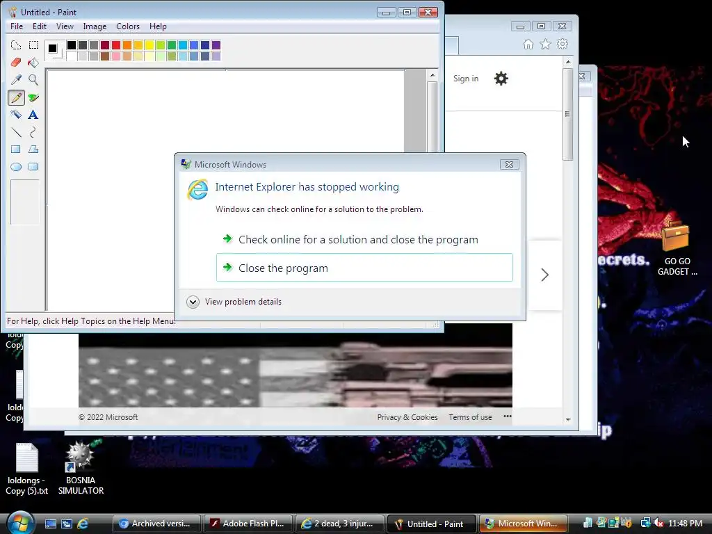The image size is (712, 534).
Task: Pick the black color swatch in palette
Action: (72, 45)
